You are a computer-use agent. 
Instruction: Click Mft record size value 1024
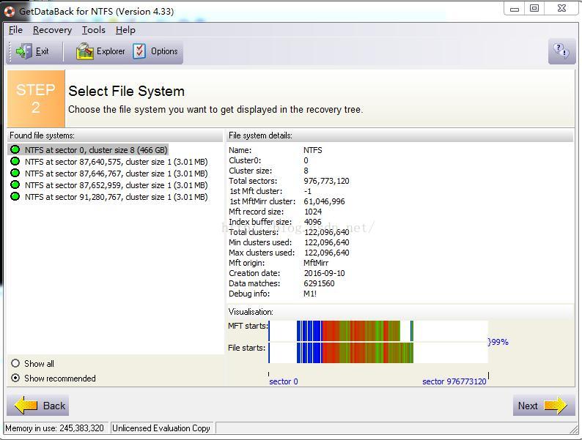pyautogui.click(x=313, y=212)
